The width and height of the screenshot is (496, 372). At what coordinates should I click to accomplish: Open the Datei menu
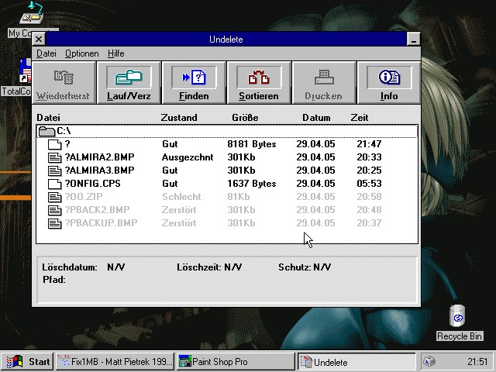(x=46, y=53)
